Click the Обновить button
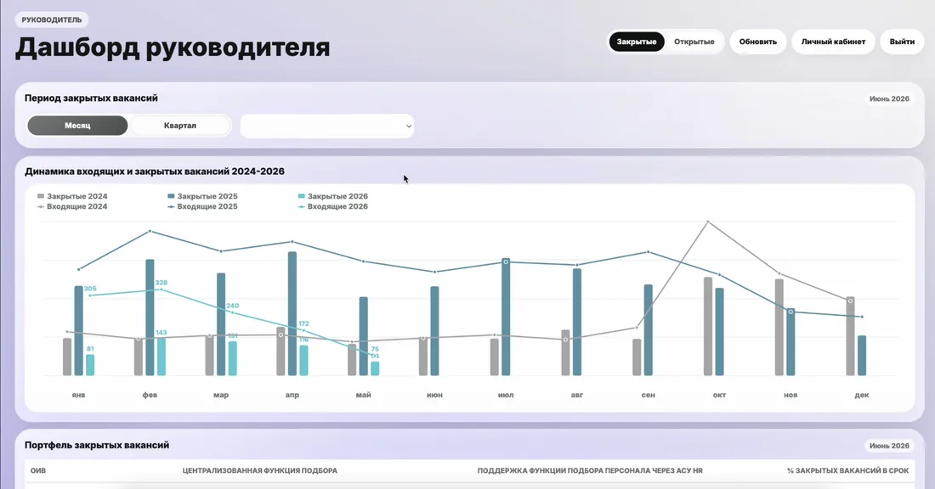The image size is (935, 489). click(x=758, y=42)
